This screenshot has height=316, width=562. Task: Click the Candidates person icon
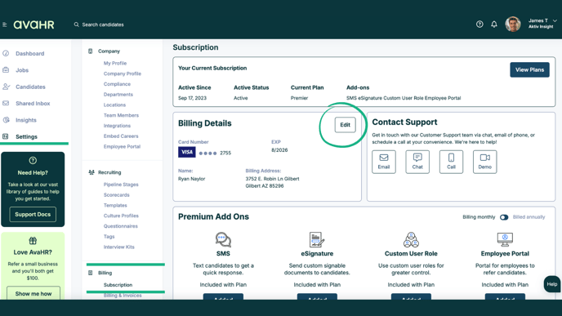click(6, 87)
